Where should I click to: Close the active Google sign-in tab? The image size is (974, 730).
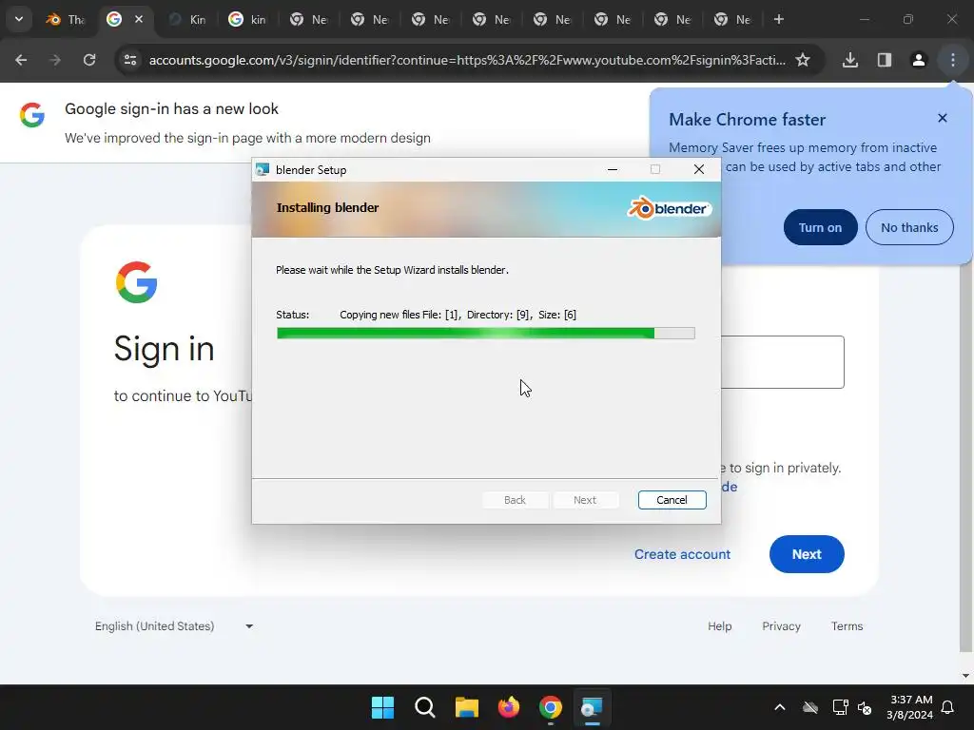[139, 19]
